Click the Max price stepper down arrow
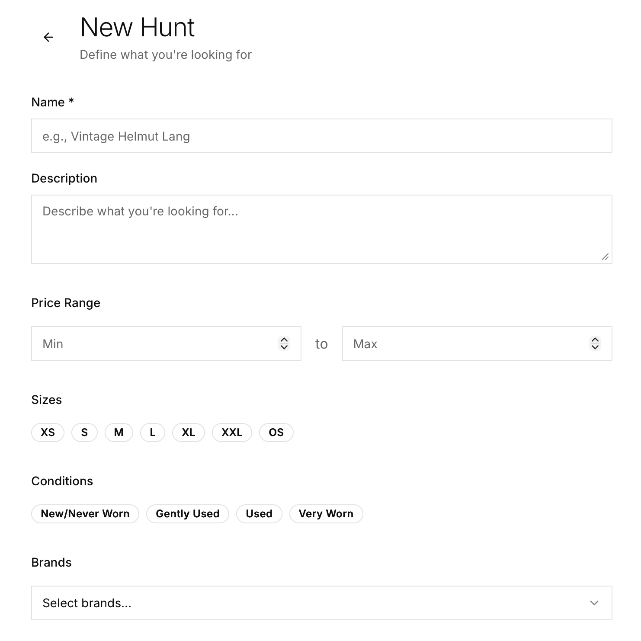 coord(595,347)
